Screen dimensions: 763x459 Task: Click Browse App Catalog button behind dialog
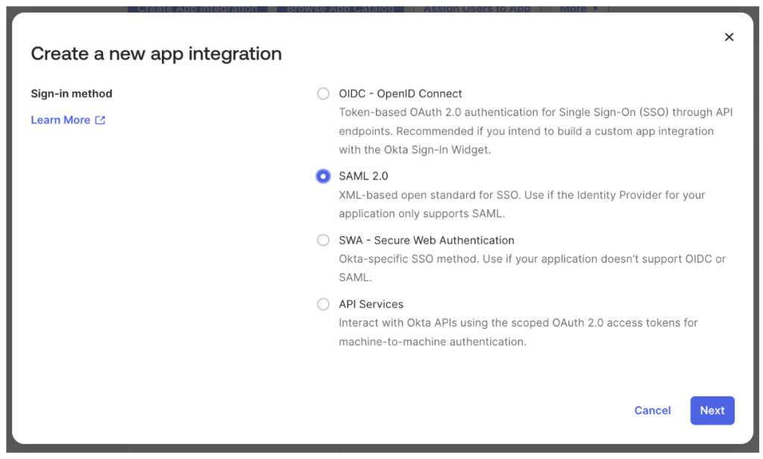[340, 9]
